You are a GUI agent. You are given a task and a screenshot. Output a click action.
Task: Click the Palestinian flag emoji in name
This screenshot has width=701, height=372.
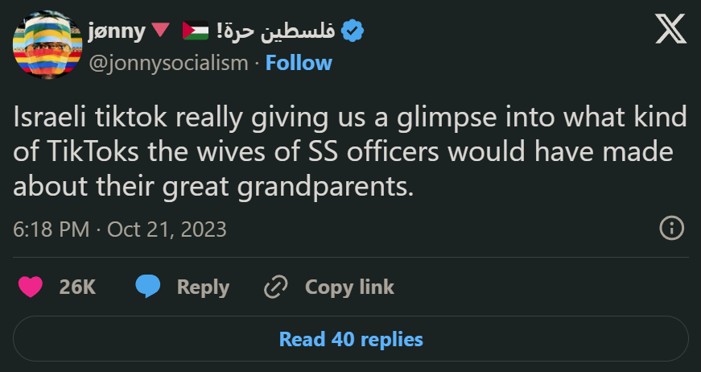tap(196, 31)
